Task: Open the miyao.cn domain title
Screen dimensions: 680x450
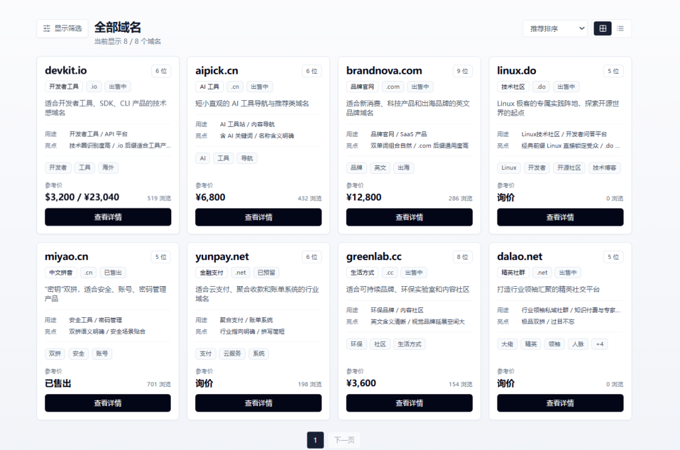Action: pos(66,257)
